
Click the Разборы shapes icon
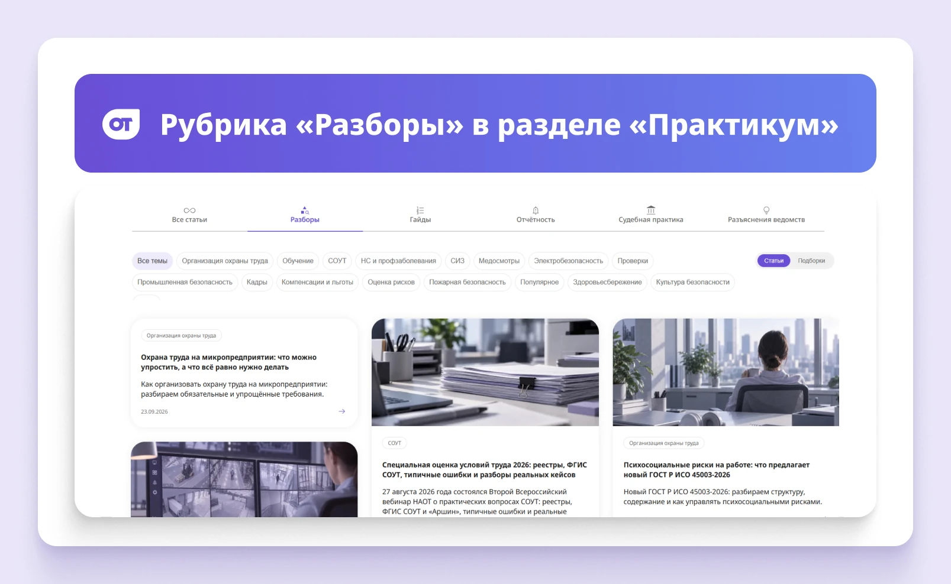point(305,210)
